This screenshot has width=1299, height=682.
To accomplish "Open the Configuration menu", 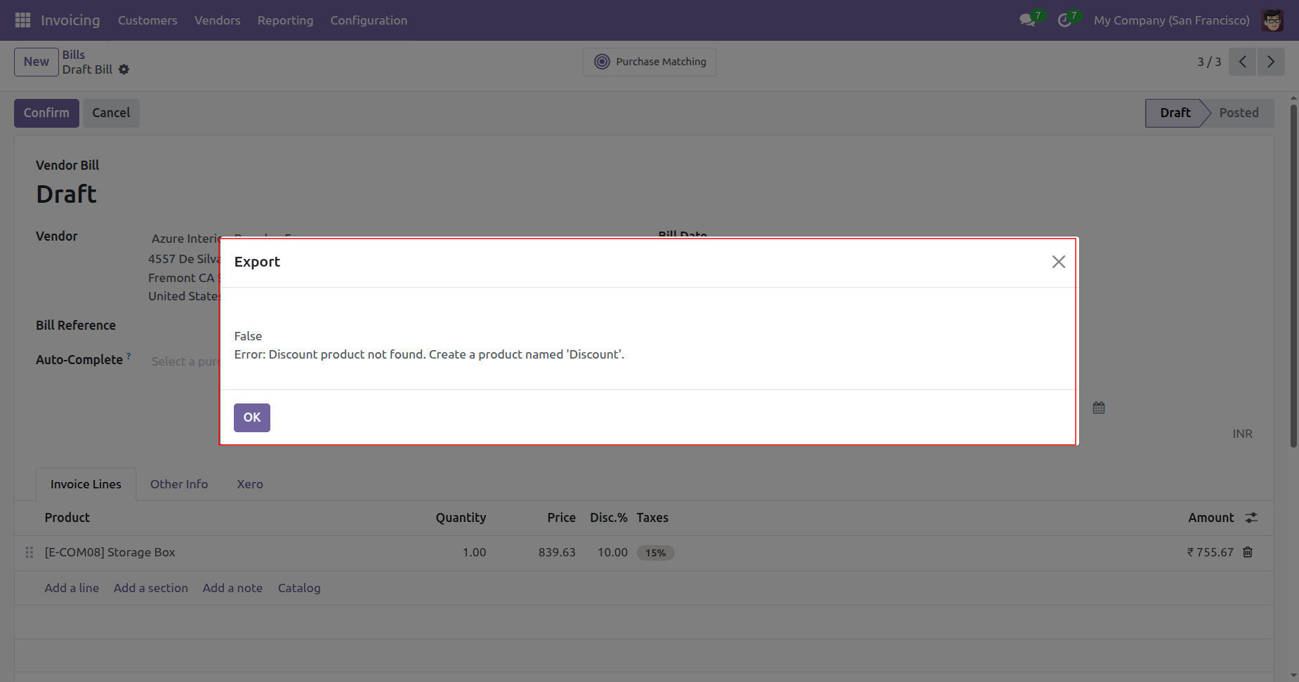I will (369, 20).
